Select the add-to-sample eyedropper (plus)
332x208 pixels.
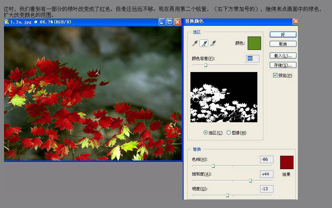pos(204,43)
